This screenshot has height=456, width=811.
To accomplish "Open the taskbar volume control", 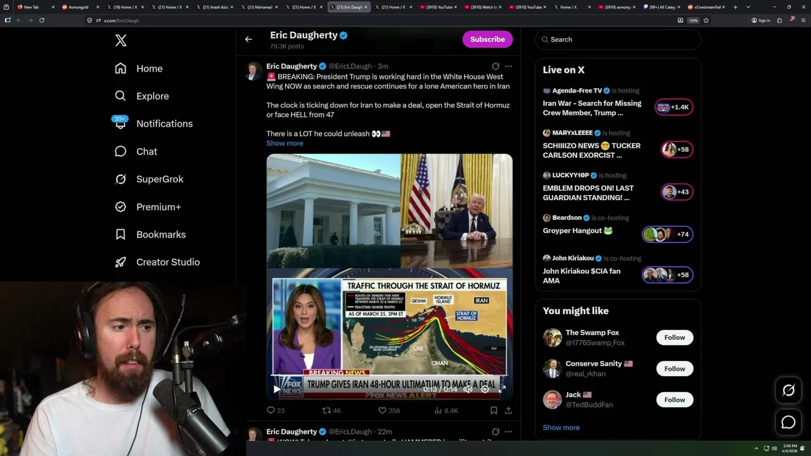I will (x=774, y=448).
